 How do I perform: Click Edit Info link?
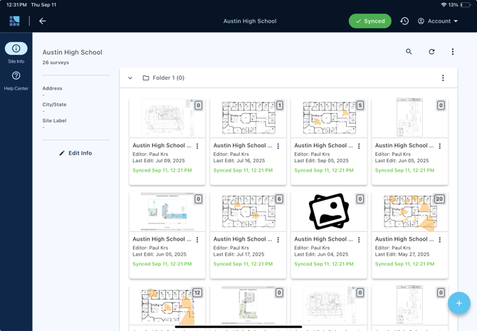click(75, 153)
